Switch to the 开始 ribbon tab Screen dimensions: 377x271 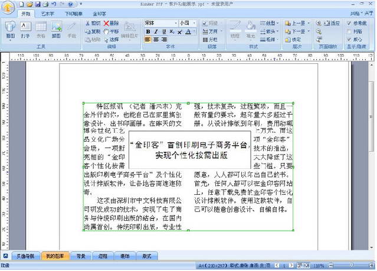coord(26,14)
